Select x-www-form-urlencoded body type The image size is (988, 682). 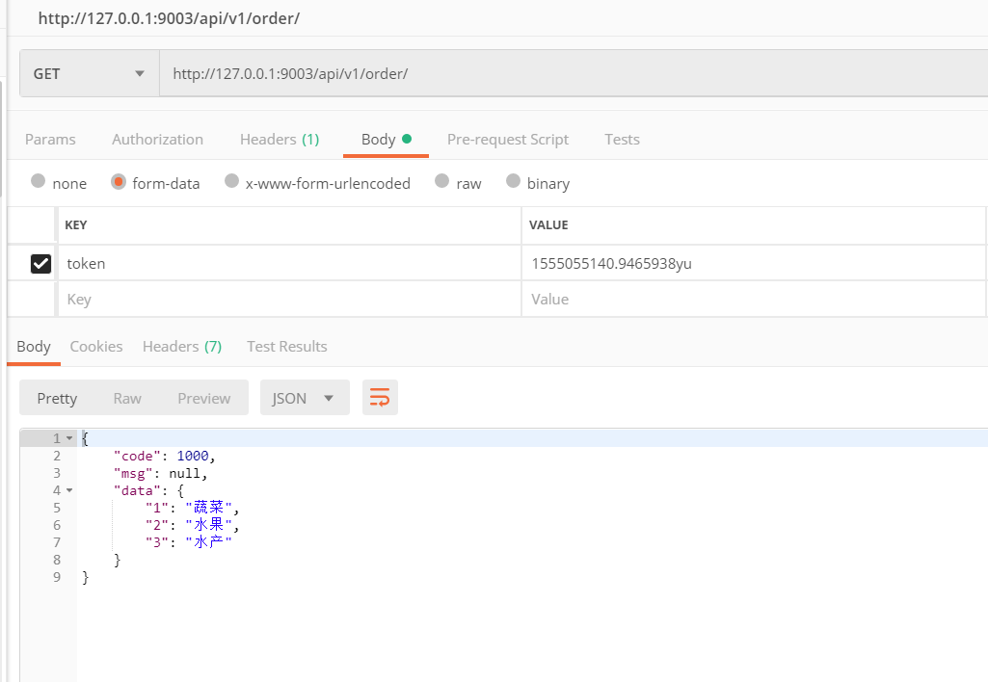tap(232, 181)
